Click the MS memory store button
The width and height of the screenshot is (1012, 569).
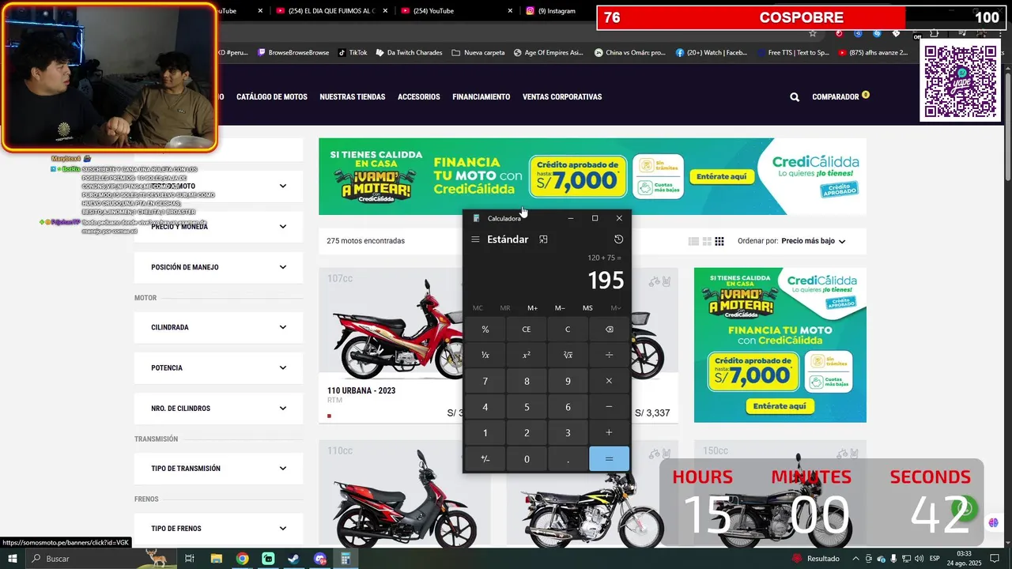(587, 308)
